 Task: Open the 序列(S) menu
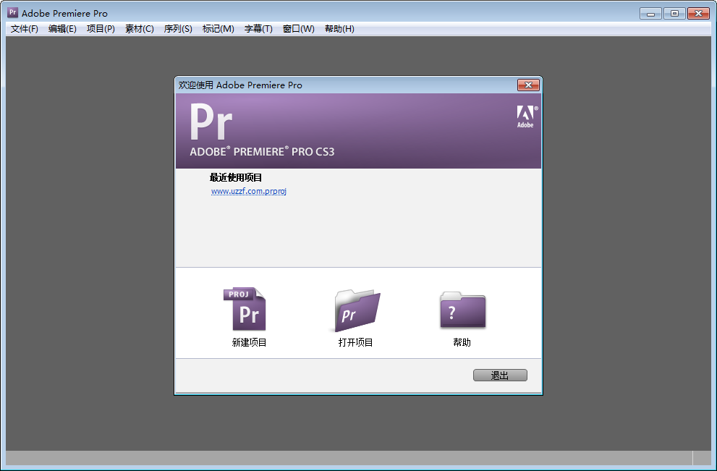tap(177, 29)
